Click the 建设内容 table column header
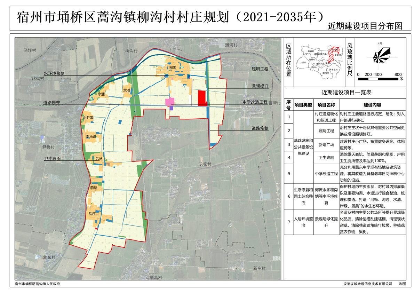The width and height of the screenshot is (414, 293). click(372, 105)
